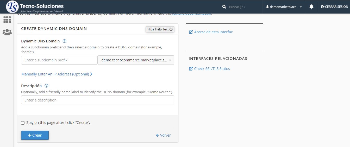Click help icon next to Descripción
Image resolution: width=350 pixels, height=147 pixels.
46,86
